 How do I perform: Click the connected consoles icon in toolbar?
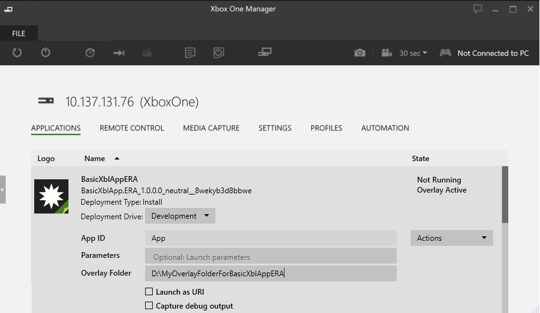click(264, 52)
